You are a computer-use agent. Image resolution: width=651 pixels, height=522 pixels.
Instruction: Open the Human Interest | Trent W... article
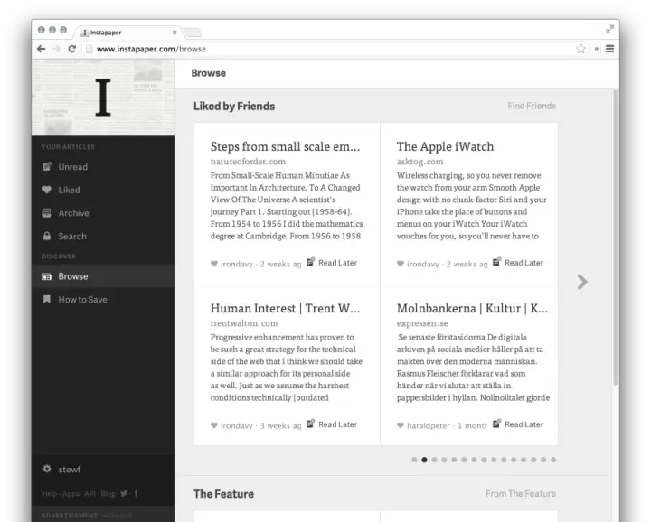tap(285, 308)
